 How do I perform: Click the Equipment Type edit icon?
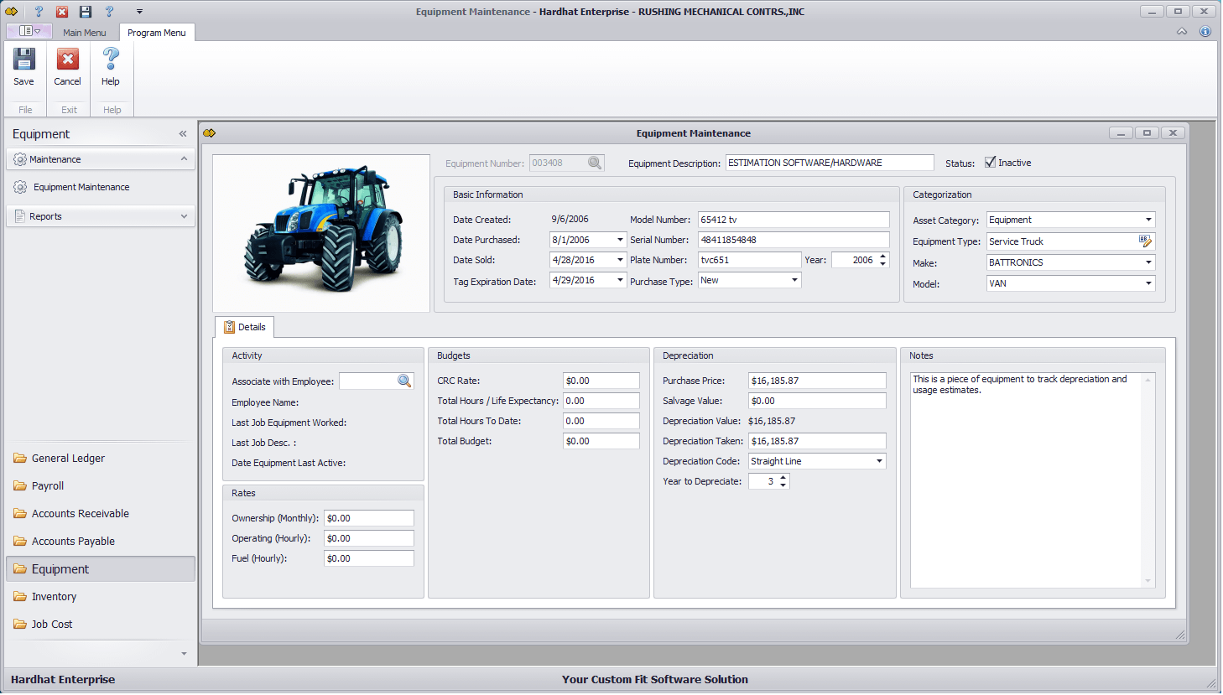(1145, 241)
